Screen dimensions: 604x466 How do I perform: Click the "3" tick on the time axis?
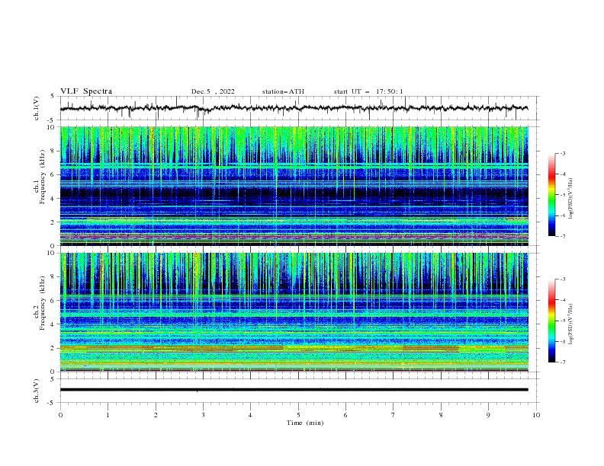tap(203, 415)
